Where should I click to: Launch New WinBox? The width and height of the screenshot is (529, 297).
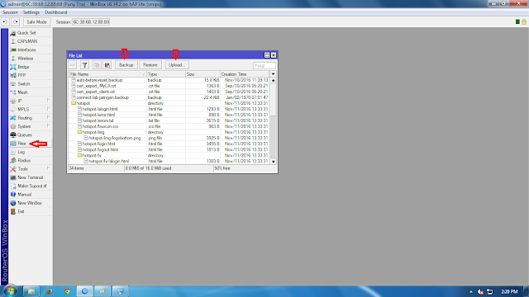click(30, 203)
